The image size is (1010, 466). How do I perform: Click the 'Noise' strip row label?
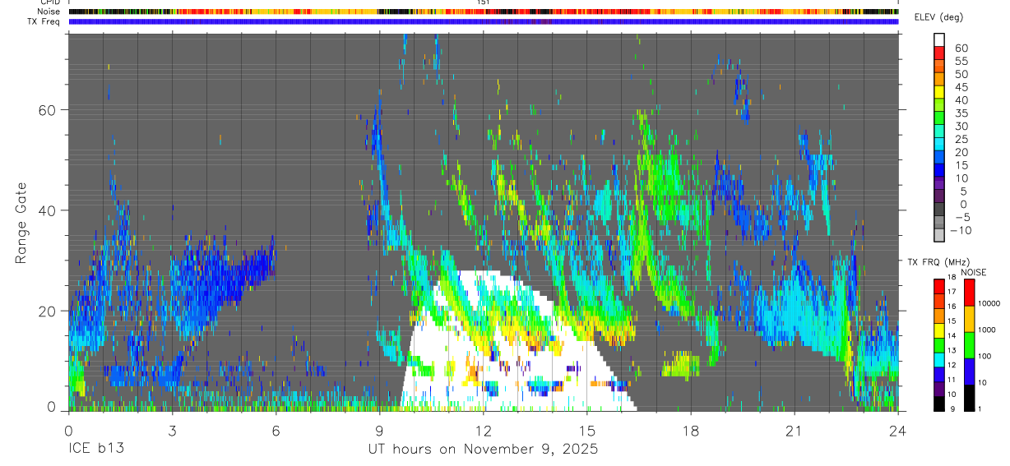coord(49,12)
